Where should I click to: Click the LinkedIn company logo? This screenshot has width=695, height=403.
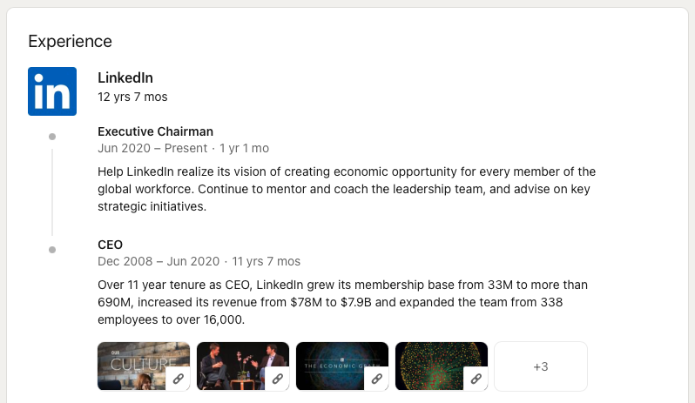tap(52, 91)
